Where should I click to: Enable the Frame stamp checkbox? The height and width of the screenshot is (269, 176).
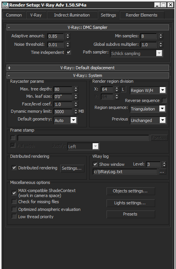pyautogui.click(x=13, y=138)
